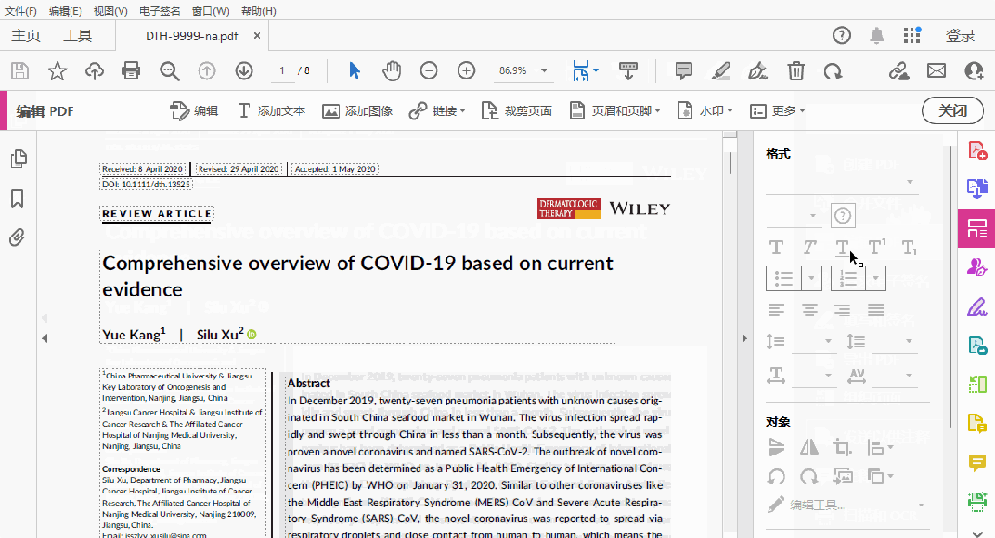
Task: Open bullet list style dropdown arrow
Action: click(x=811, y=278)
